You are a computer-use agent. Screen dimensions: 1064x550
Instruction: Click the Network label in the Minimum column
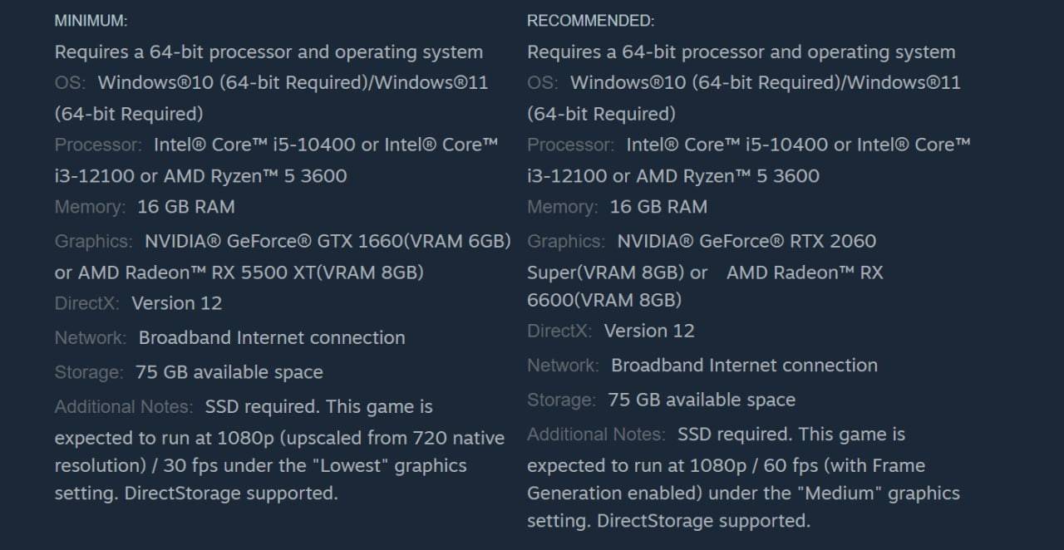point(91,338)
